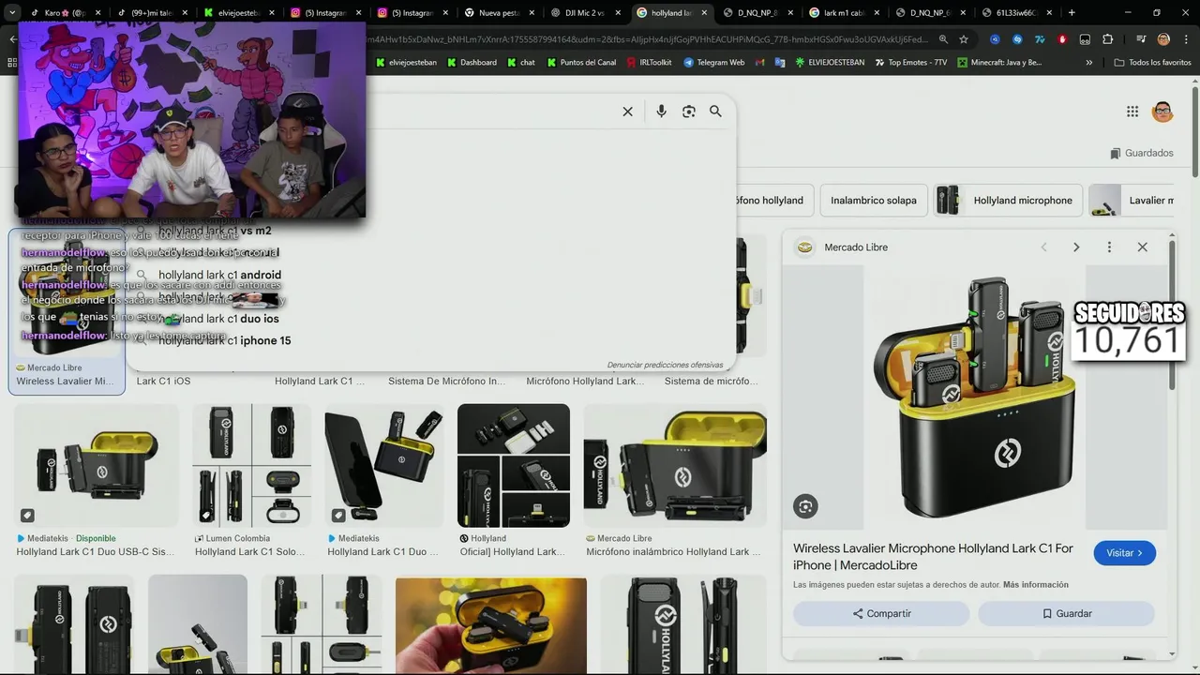The height and width of the screenshot is (675, 1200).
Task: Open Guardados saved items
Action: tap(1142, 153)
